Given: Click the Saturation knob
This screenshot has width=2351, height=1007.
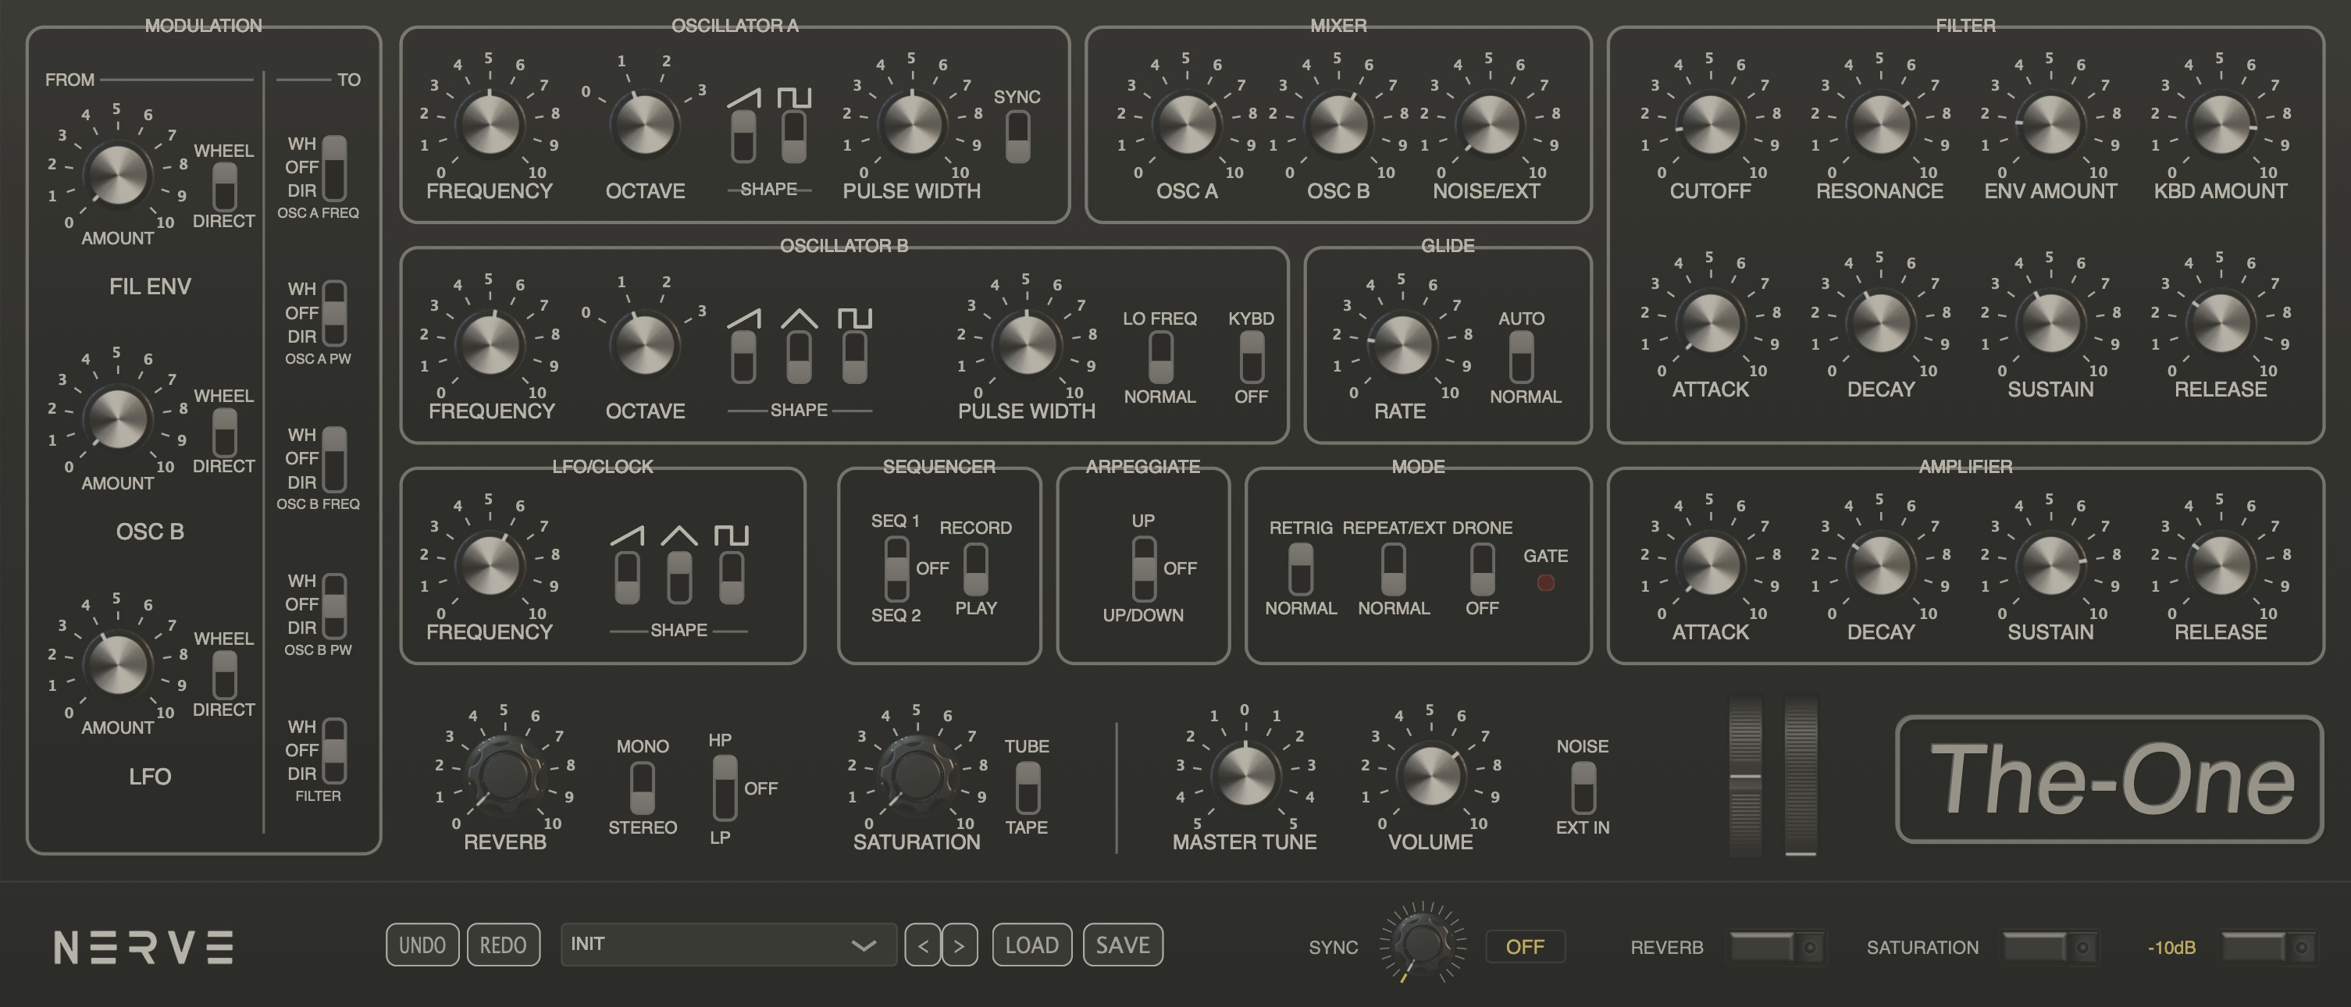Looking at the screenshot, I should (x=917, y=775).
